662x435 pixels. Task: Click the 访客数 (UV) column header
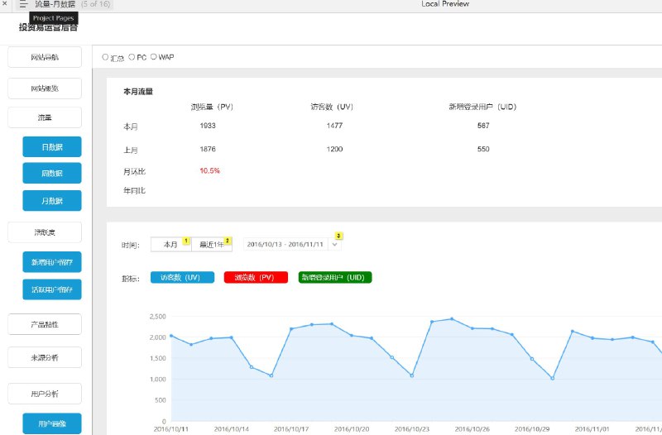point(332,108)
